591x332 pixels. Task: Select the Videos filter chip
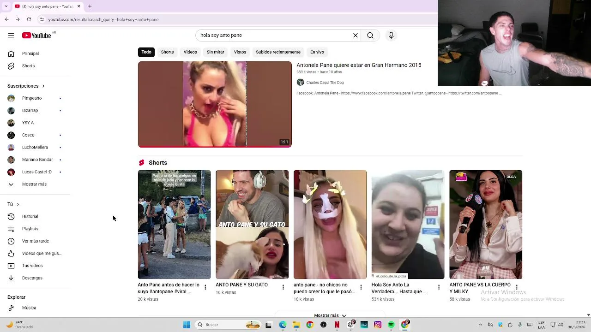point(190,52)
